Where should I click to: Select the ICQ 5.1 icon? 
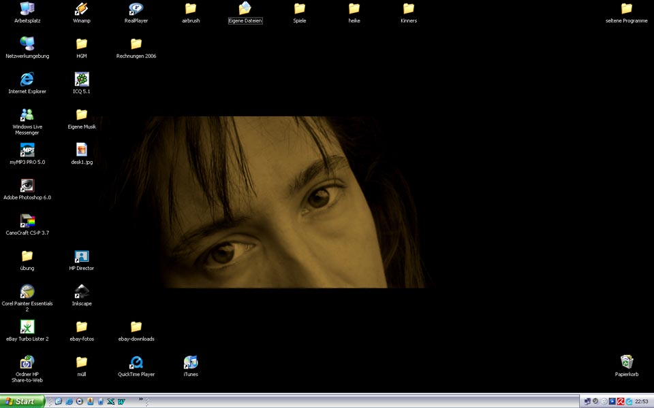pyautogui.click(x=82, y=80)
